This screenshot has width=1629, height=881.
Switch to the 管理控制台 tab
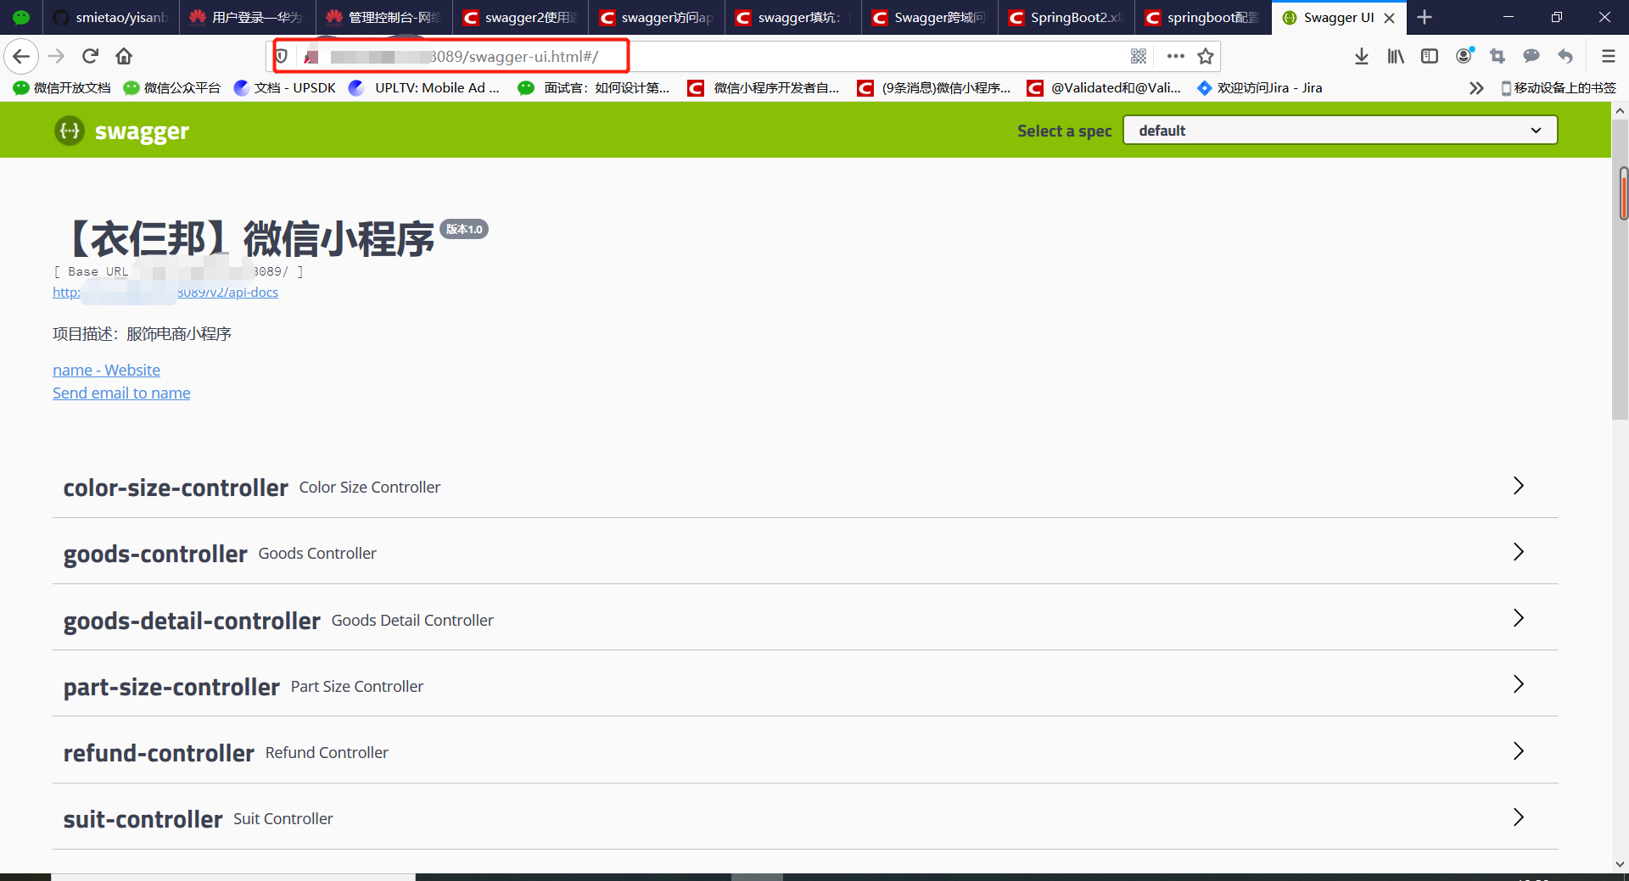[x=383, y=17]
